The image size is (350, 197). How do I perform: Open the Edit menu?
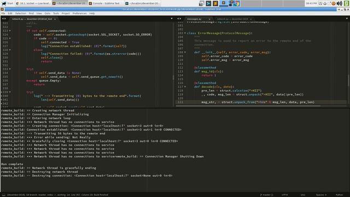(10, 13)
